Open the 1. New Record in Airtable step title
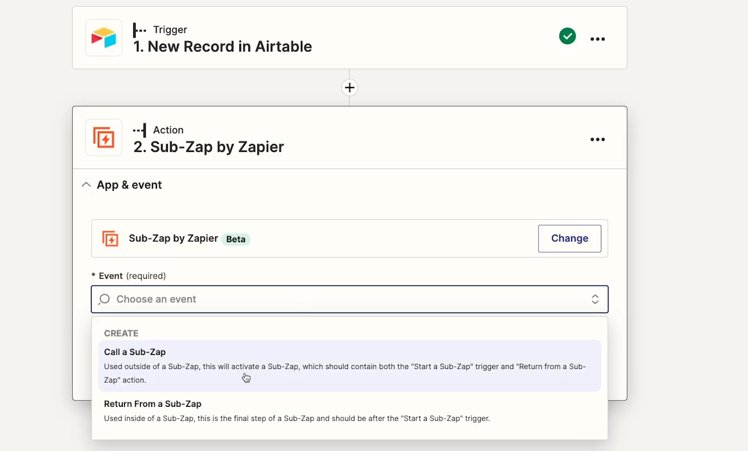Screen dimensions: 748x451 point(223,46)
